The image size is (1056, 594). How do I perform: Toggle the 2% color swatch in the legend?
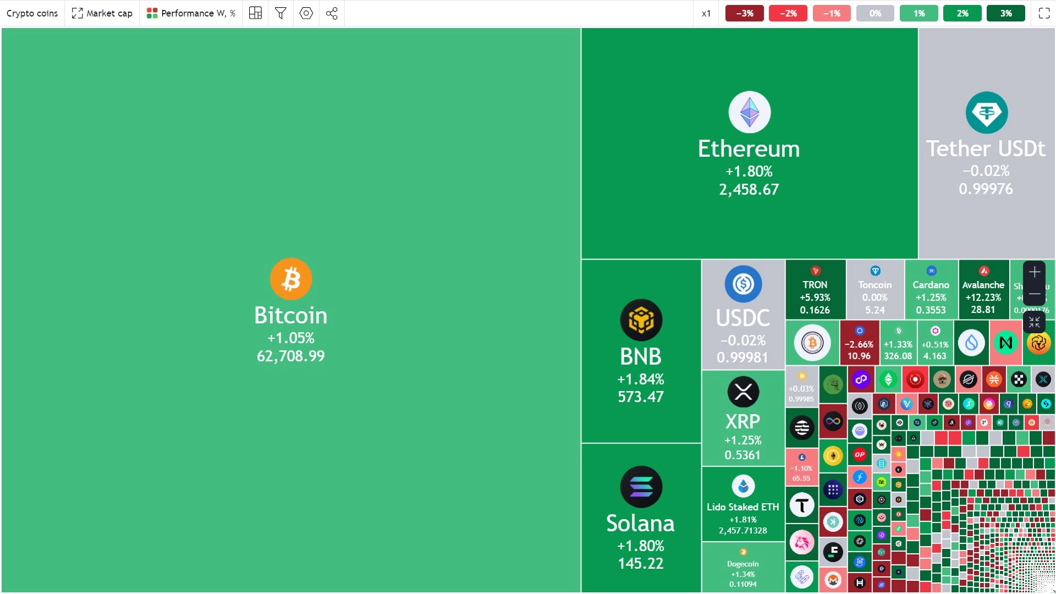click(x=962, y=13)
